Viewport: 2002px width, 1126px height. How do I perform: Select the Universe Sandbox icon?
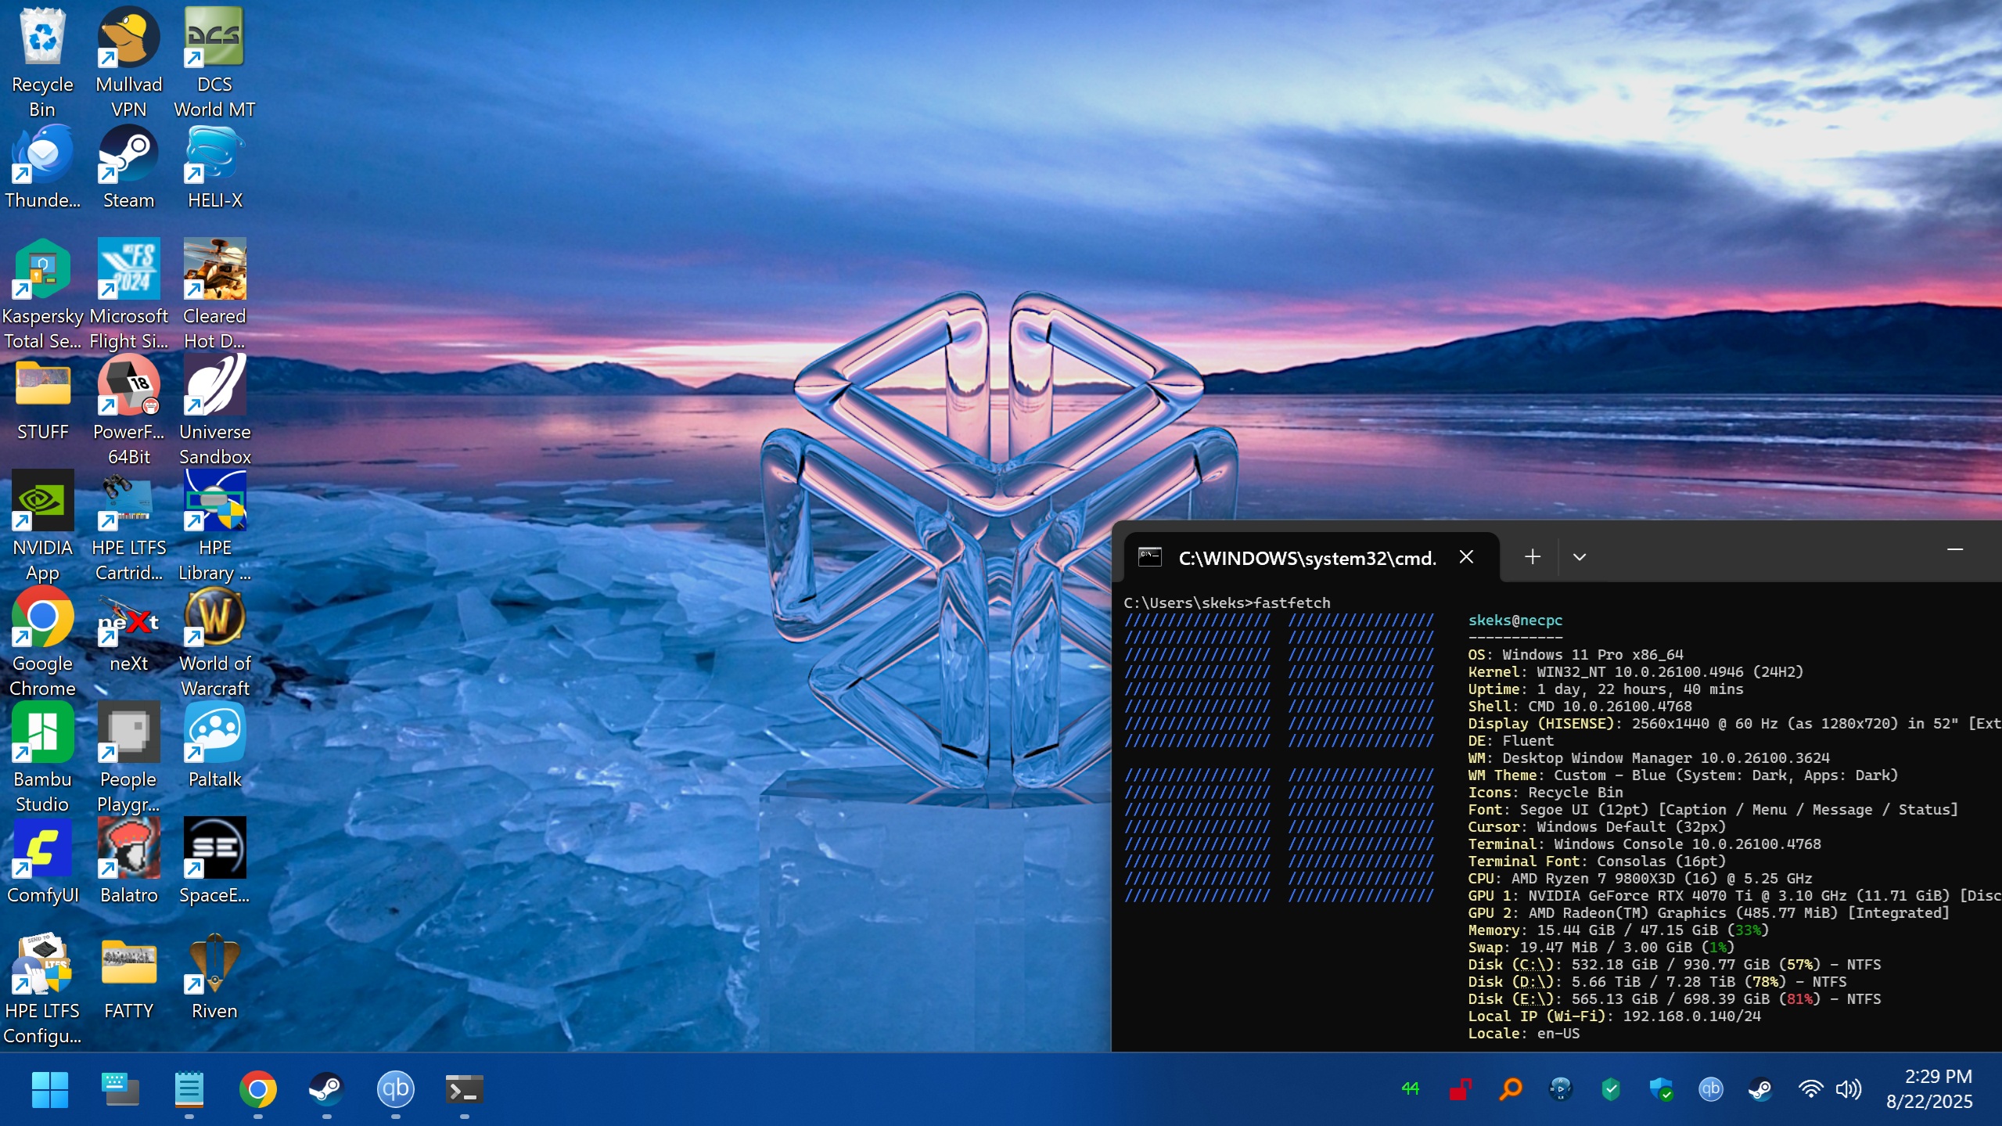click(x=214, y=386)
